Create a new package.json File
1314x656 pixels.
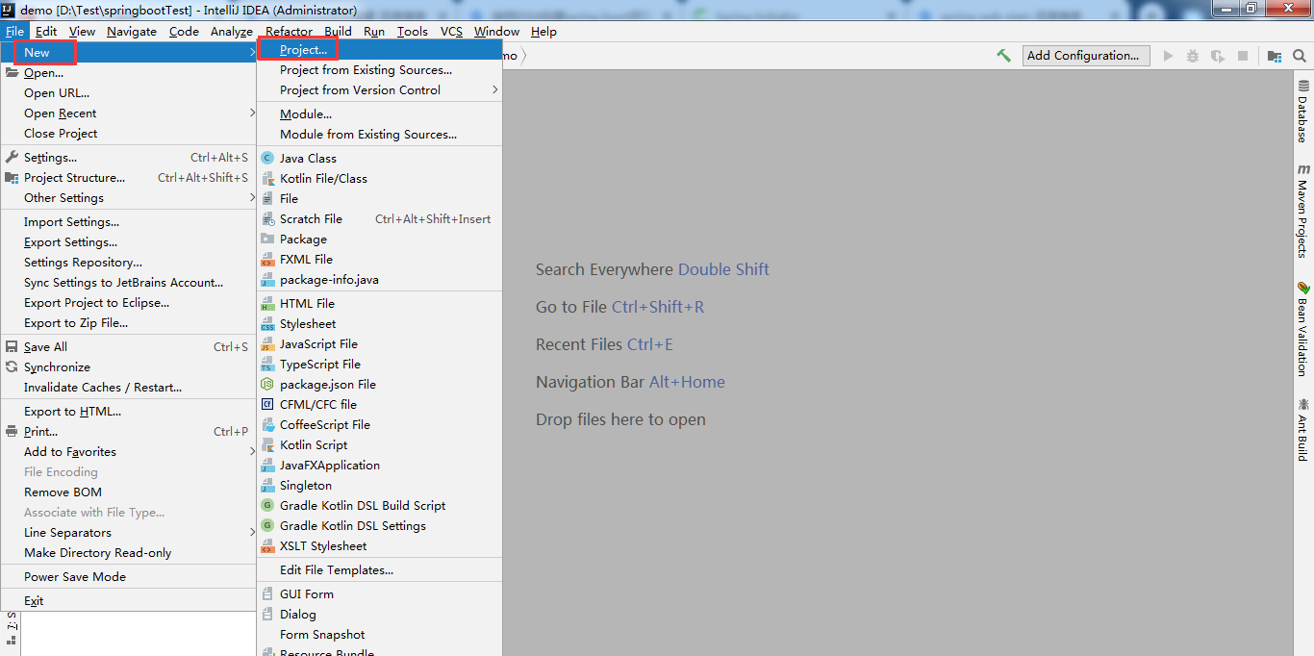379,384
